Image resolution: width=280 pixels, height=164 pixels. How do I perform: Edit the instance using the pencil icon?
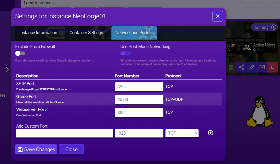point(252,67)
